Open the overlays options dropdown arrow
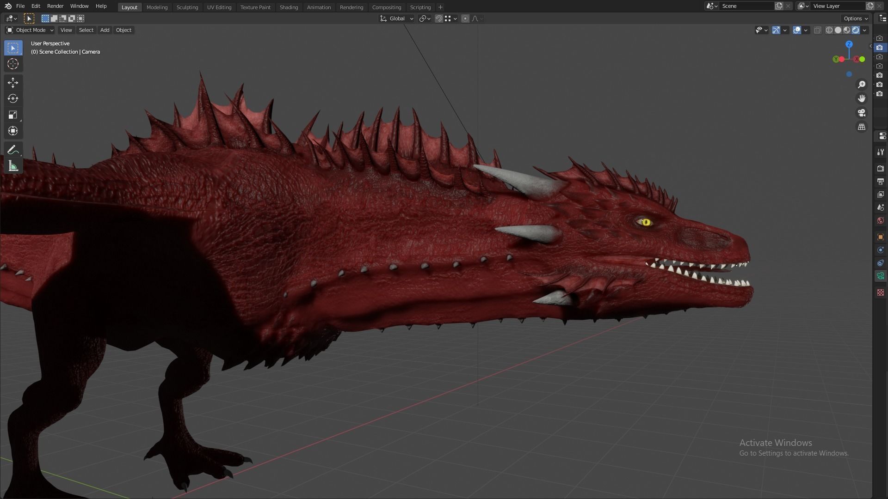This screenshot has width=888, height=499. click(806, 30)
